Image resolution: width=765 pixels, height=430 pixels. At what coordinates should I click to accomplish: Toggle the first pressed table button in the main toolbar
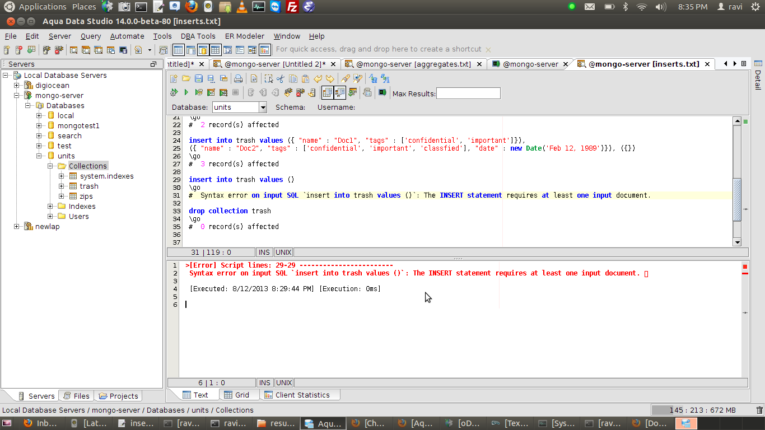point(178,50)
